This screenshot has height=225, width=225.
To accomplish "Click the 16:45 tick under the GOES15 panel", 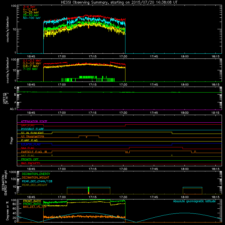I will pos(31,113).
